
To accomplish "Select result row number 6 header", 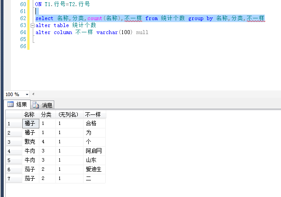I will coord(14,169).
